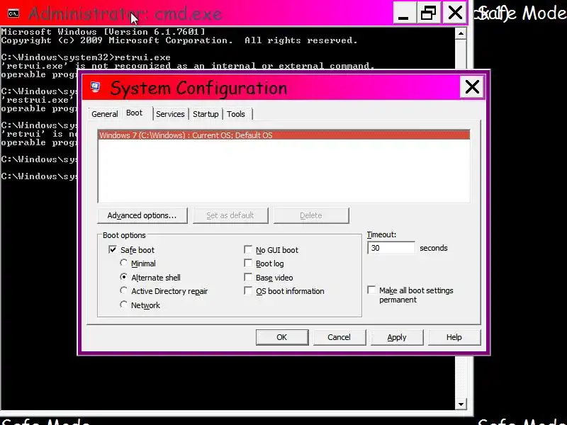Viewport: 567px width, 425px height.
Task: Open Advanced options
Action: point(142,215)
